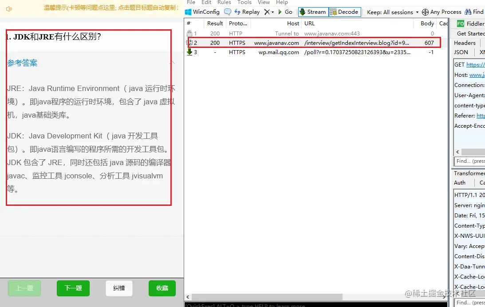The height and width of the screenshot is (307, 485).
Task: Open the Transformer response tab
Action: tap(469, 173)
